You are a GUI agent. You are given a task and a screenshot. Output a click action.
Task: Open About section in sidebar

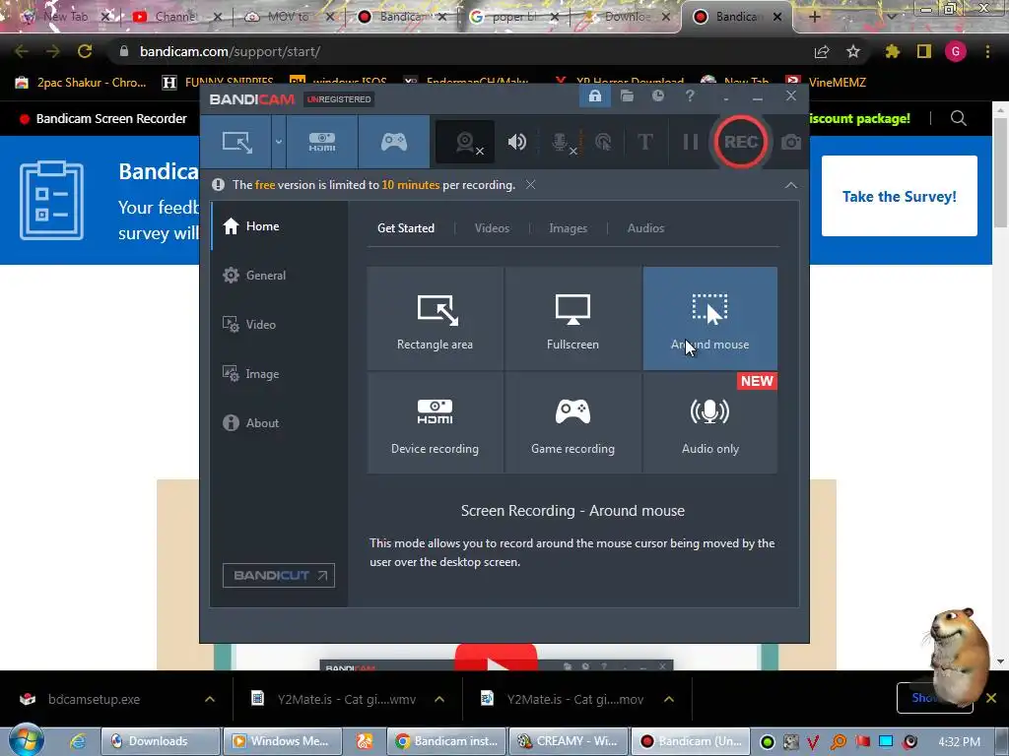[x=279, y=423]
